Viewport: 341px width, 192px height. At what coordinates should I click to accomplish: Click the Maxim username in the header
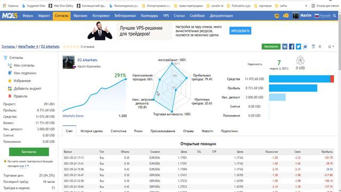click(306, 15)
